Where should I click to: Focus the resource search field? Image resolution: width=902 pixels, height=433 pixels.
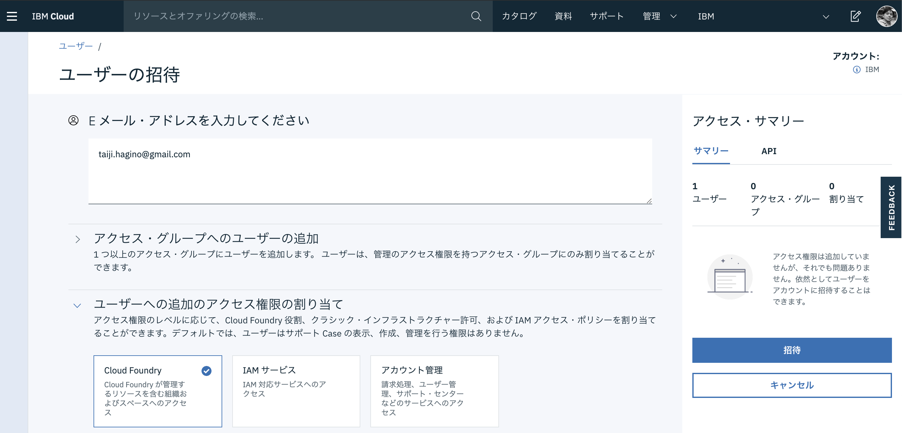pos(298,16)
